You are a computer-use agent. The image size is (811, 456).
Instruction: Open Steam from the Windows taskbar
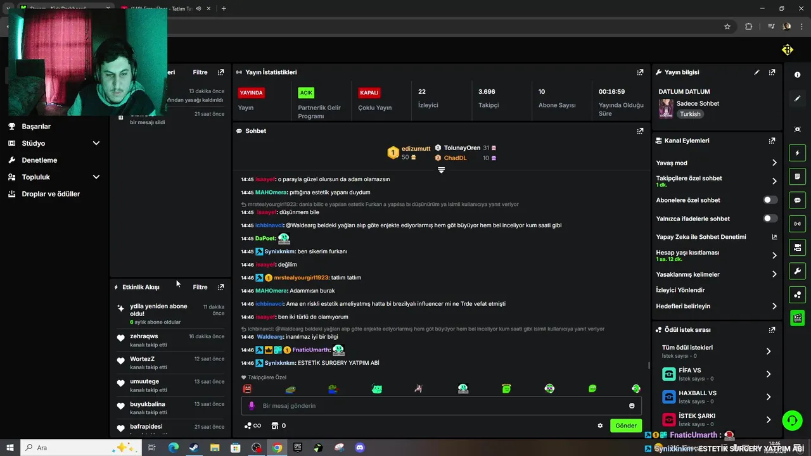coord(194,448)
